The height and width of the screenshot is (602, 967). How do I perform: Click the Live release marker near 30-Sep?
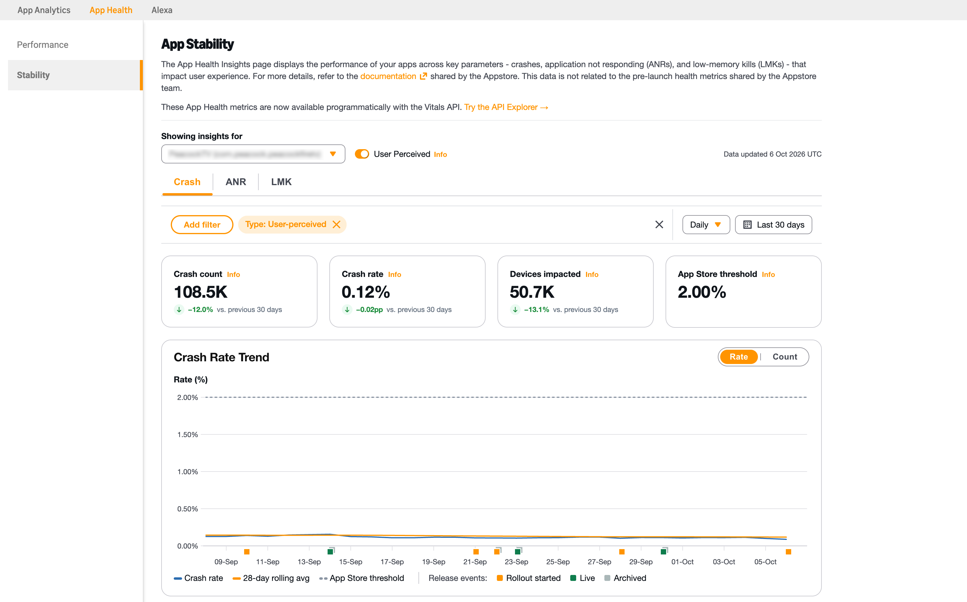pos(663,552)
